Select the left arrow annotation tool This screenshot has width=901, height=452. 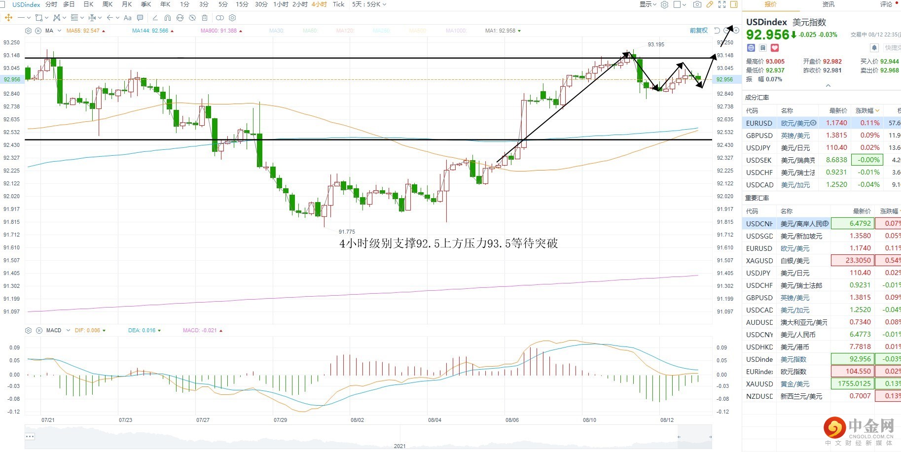110,18
